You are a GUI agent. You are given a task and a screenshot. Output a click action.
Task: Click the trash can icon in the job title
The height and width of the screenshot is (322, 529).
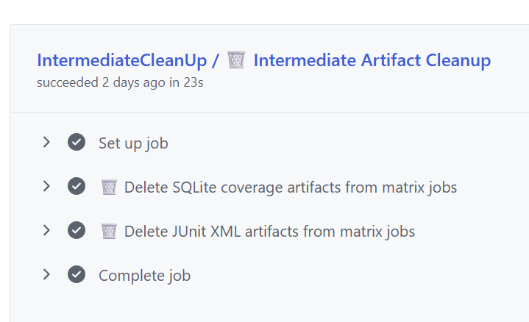[235, 60]
